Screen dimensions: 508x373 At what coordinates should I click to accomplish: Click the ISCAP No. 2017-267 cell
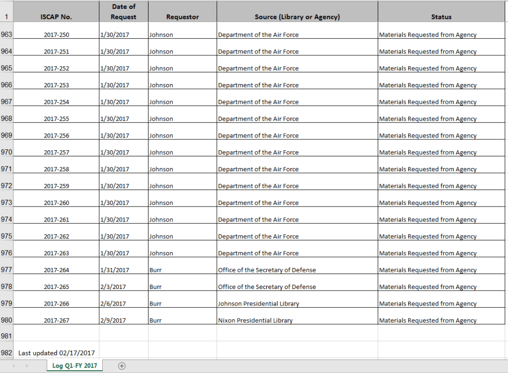tap(56, 321)
